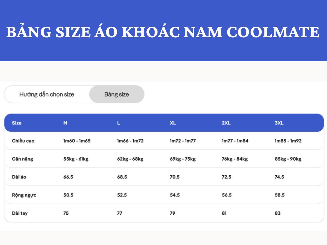The height and width of the screenshot is (245, 327).
Task: Select the M column header
Action: point(65,123)
